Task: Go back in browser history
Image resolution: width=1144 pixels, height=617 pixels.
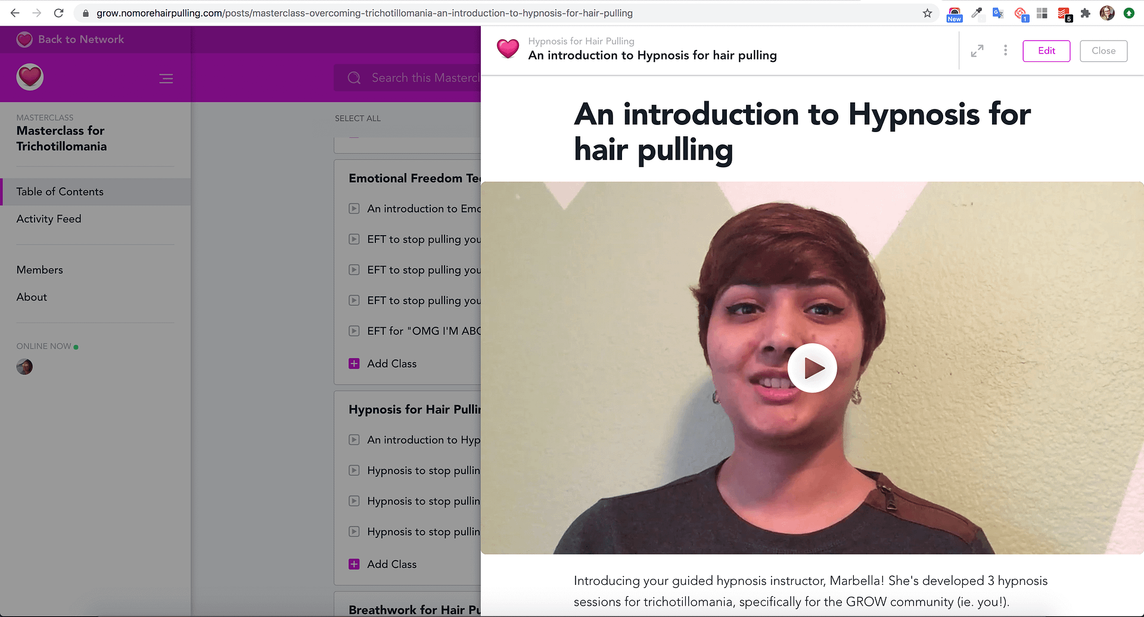Action: pyautogui.click(x=15, y=12)
